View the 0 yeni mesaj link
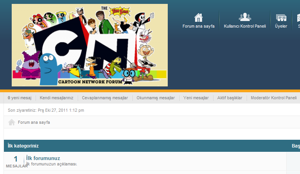The height and width of the screenshot is (174, 300). click(x=20, y=98)
